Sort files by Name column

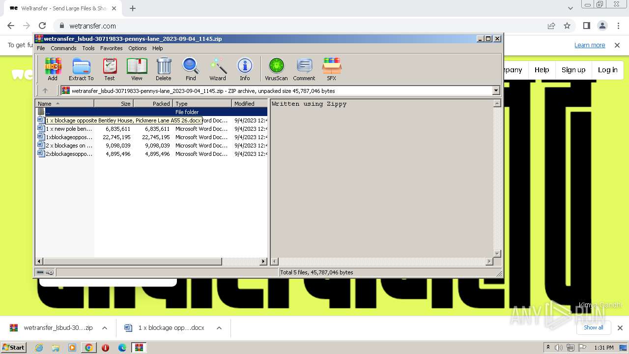click(x=64, y=104)
